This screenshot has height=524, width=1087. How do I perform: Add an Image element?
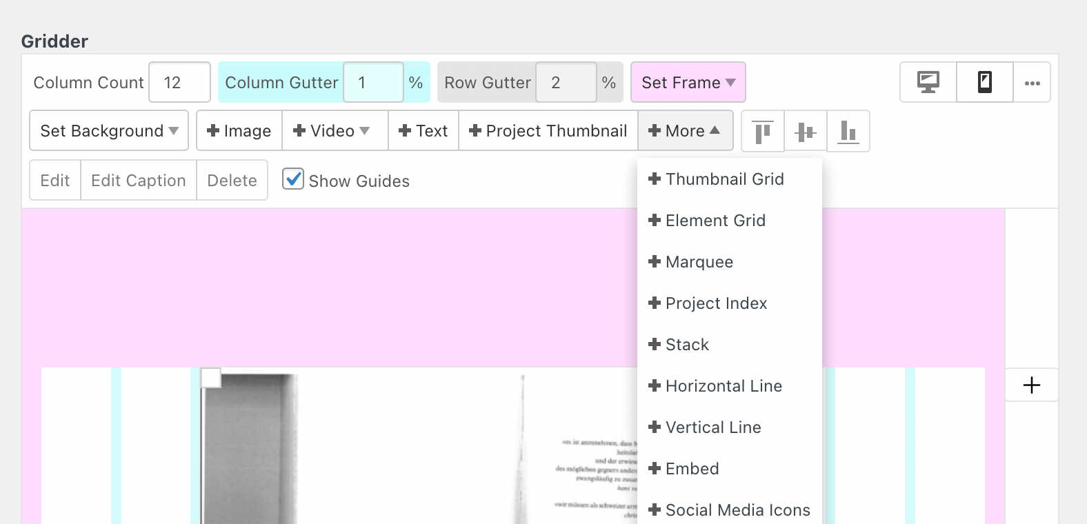[x=239, y=131]
